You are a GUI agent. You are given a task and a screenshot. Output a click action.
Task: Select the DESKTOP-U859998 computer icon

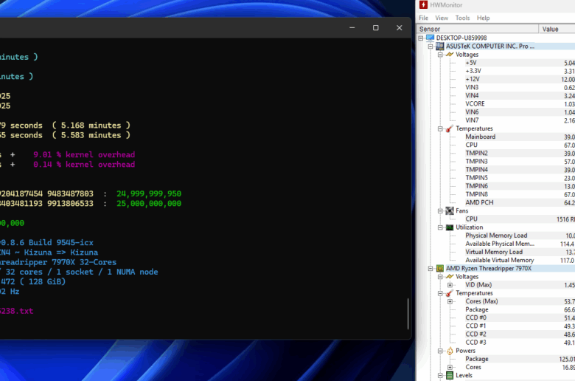point(430,38)
